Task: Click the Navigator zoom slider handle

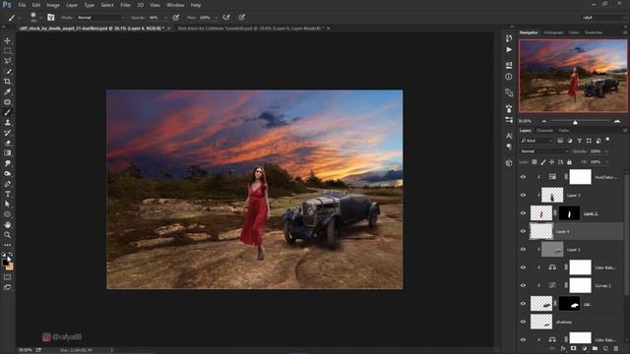Action: coord(575,122)
